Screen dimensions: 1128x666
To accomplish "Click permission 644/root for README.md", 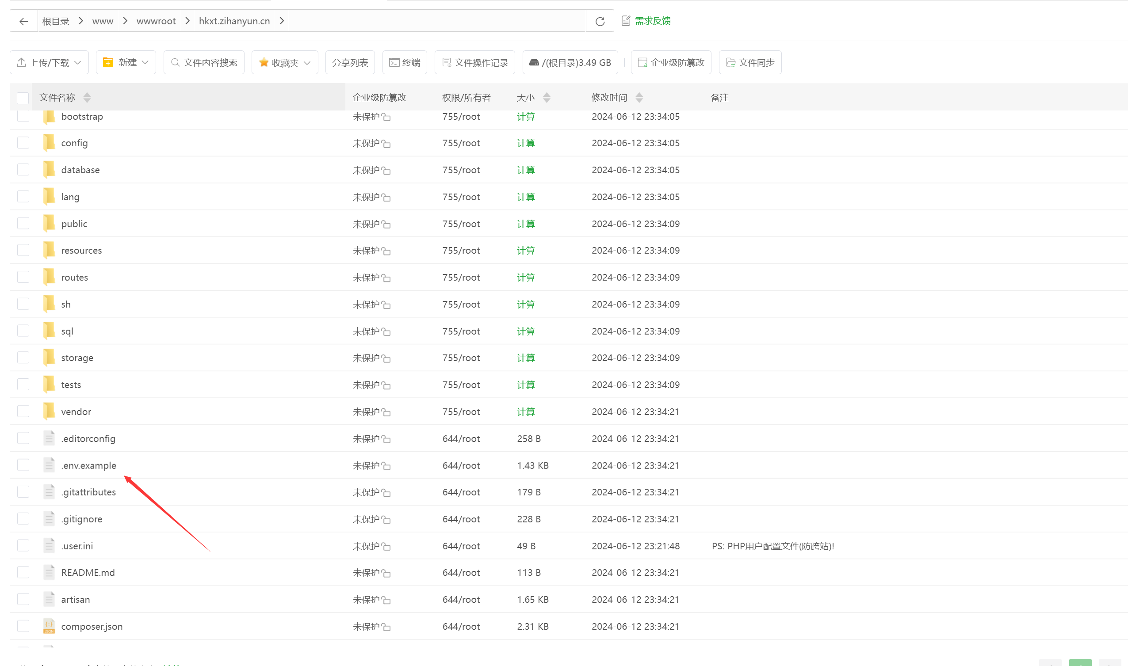I will [461, 573].
